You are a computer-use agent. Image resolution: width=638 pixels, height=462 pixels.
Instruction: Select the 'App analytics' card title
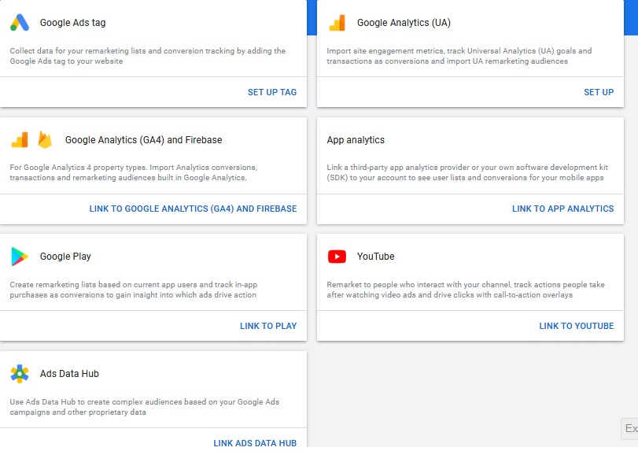pyautogui.click(x=356, y=140)
